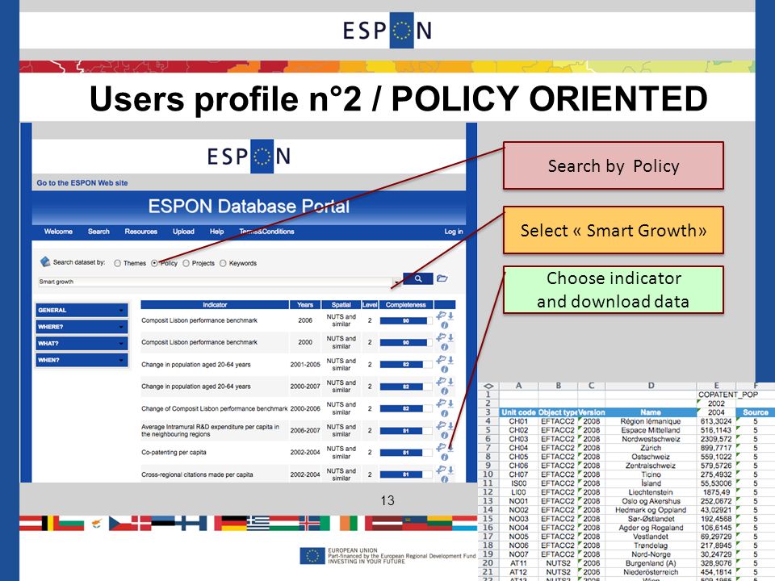Click the Spatial column header
775x581 pixels.
pyautogui.click(x=341, y=305)
